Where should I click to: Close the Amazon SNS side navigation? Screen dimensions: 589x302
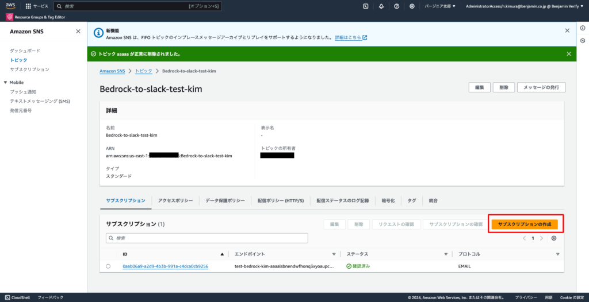pos(78,32)
